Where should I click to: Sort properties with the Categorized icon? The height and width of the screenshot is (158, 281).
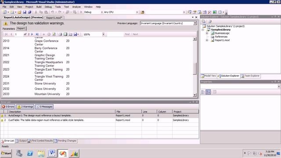tap(203, 92)
